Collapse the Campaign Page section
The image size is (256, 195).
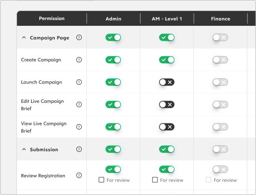click(24, 38)
